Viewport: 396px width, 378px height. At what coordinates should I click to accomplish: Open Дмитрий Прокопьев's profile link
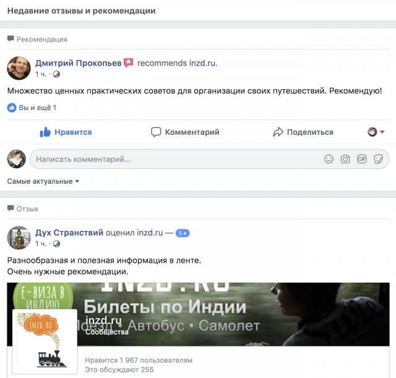(x=79, y=63)
